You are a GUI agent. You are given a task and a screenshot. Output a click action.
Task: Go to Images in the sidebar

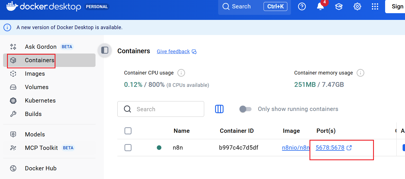click(x=49, y=74)
